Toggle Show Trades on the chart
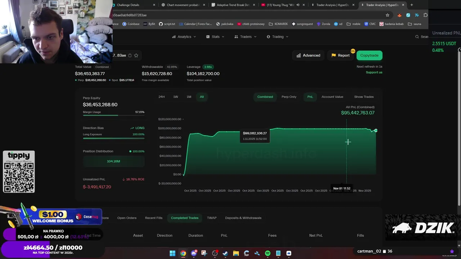 [364, 97]
